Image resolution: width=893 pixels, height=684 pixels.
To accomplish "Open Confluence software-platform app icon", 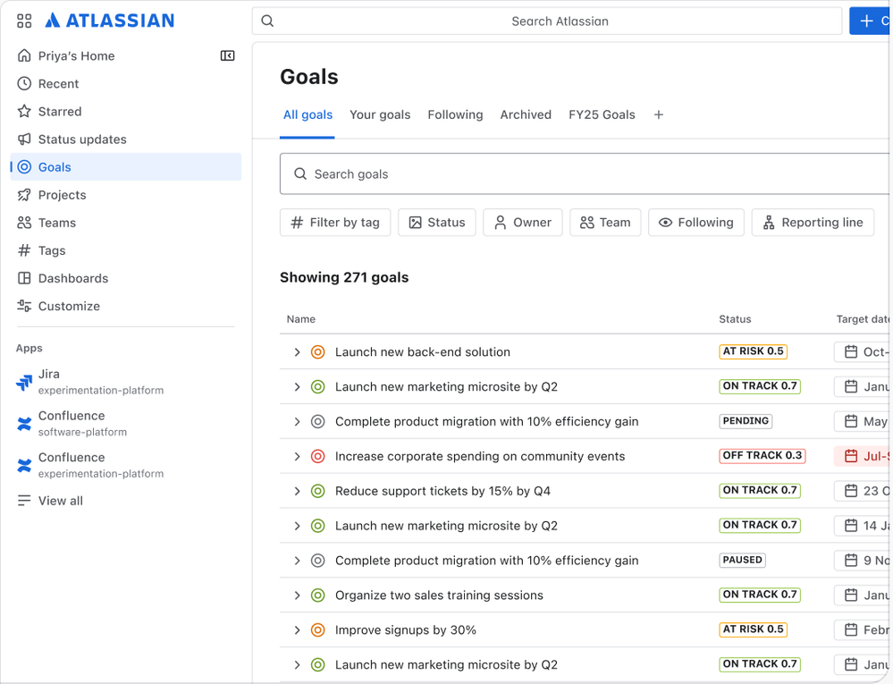I will click(24, 424).
